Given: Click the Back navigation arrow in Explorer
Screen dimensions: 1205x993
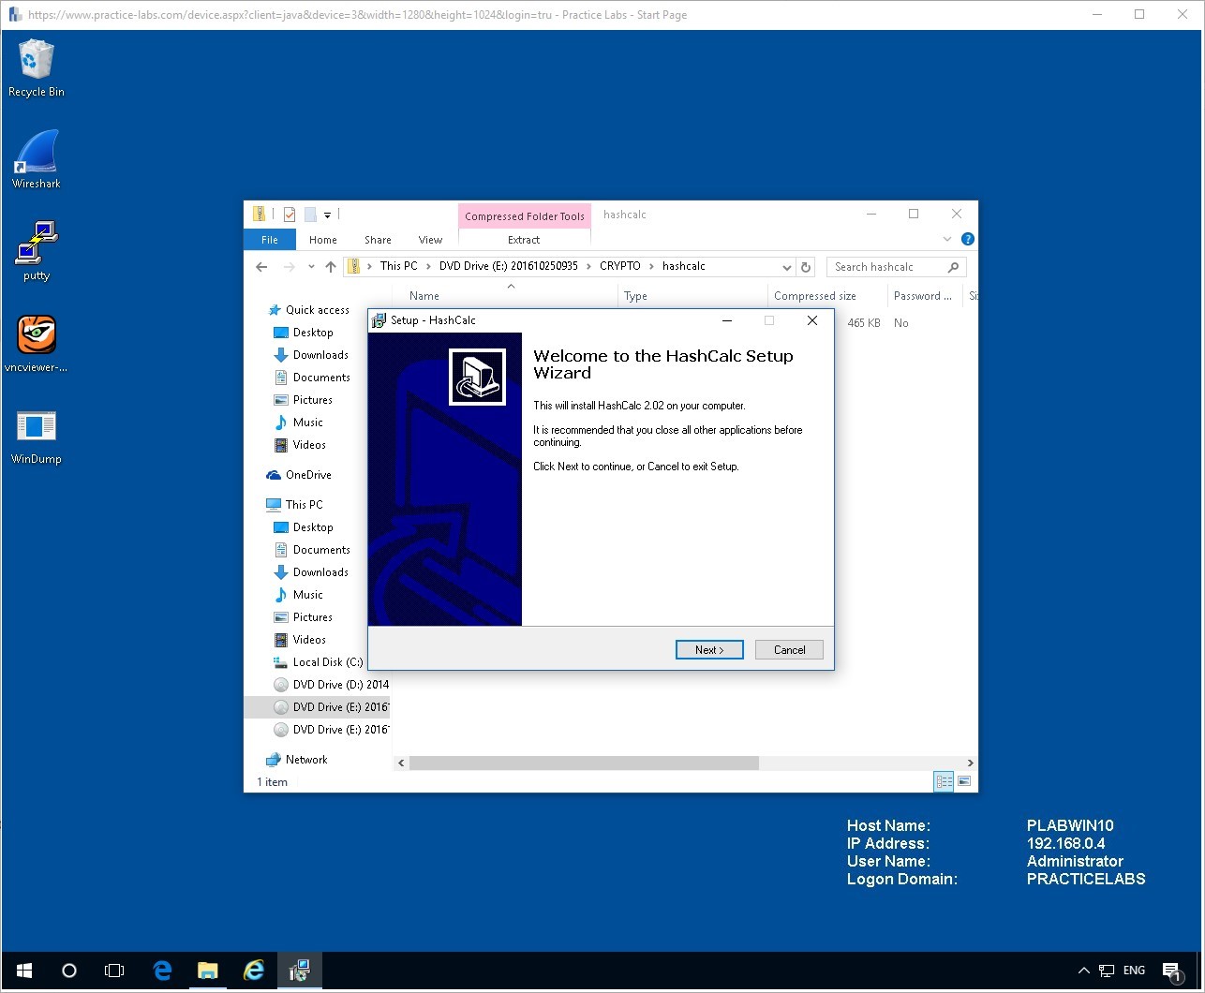Looking at the screenshot, I should click(261, 266).
